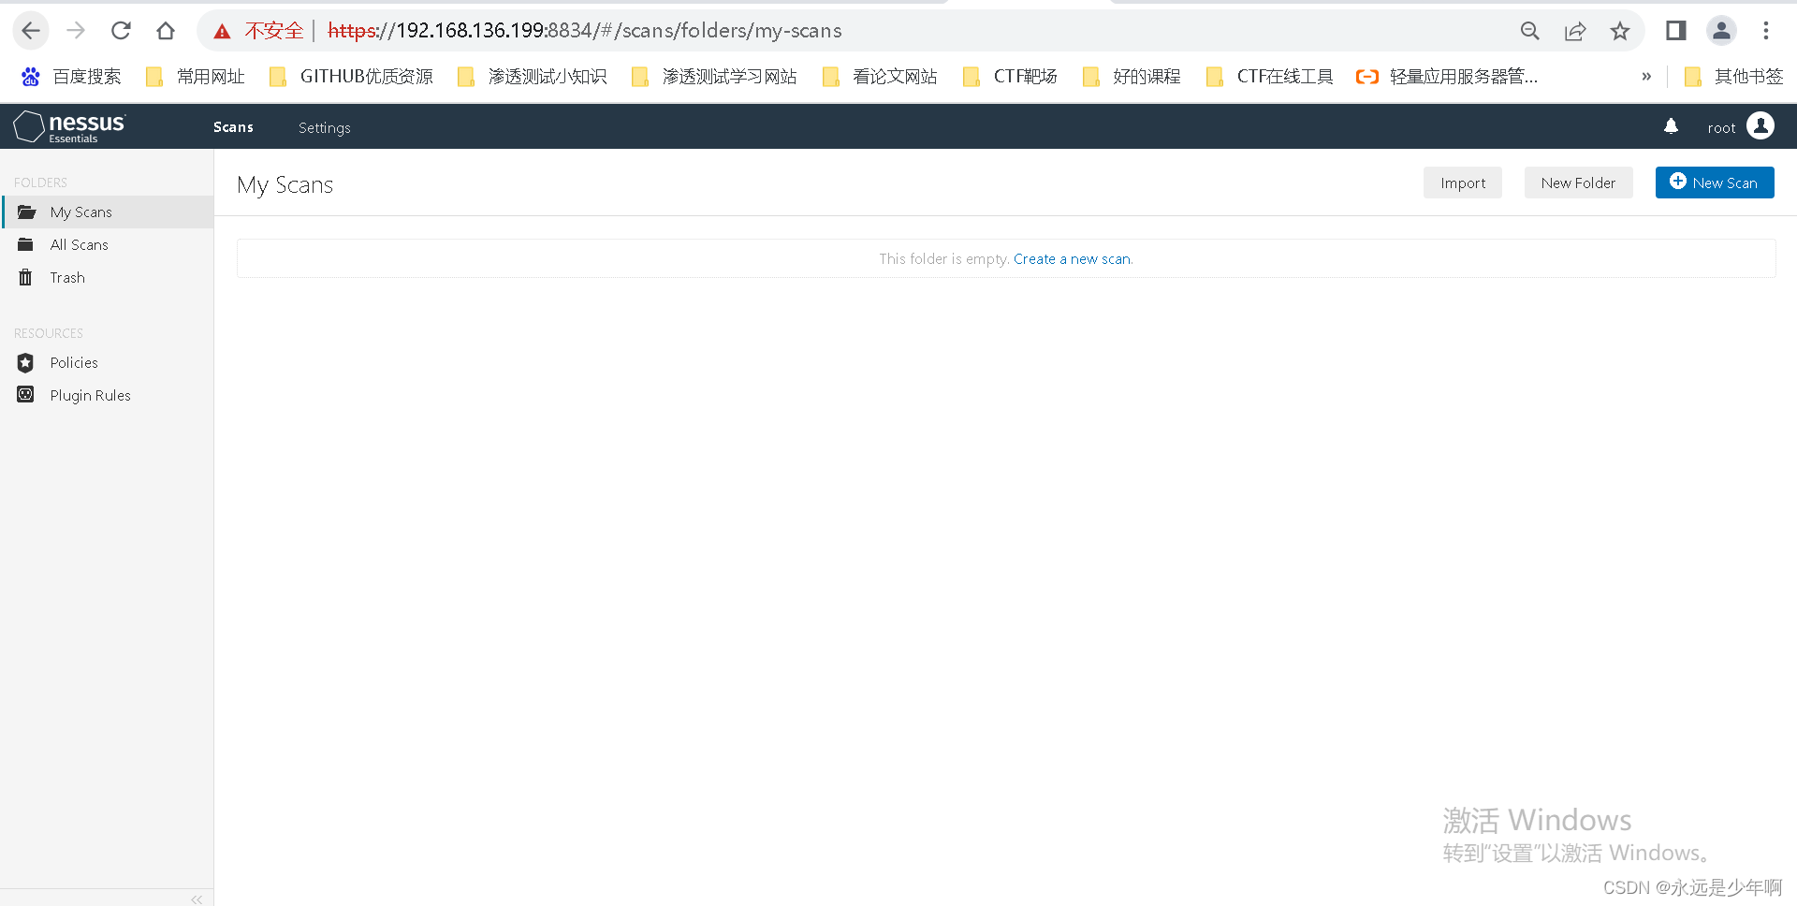Toggle the browser side panel
The width and height of the screenshot is (1797, 906).
point(1676,31)
